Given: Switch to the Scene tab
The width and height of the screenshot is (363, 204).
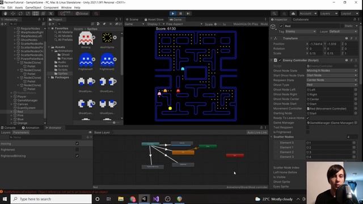Looking at the screenshot, I should (x=132, y=19).
